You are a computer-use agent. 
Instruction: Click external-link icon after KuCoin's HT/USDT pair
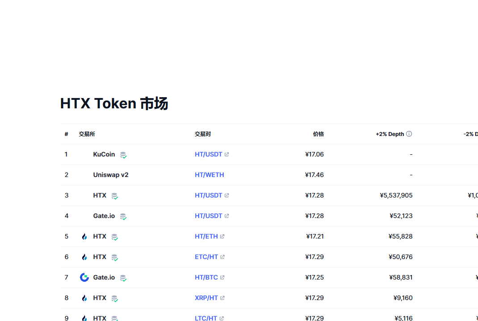pos(227,154)
